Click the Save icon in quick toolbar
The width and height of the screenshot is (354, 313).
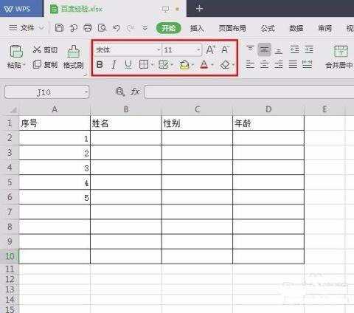pyautogui.click(x=59, y=28)
